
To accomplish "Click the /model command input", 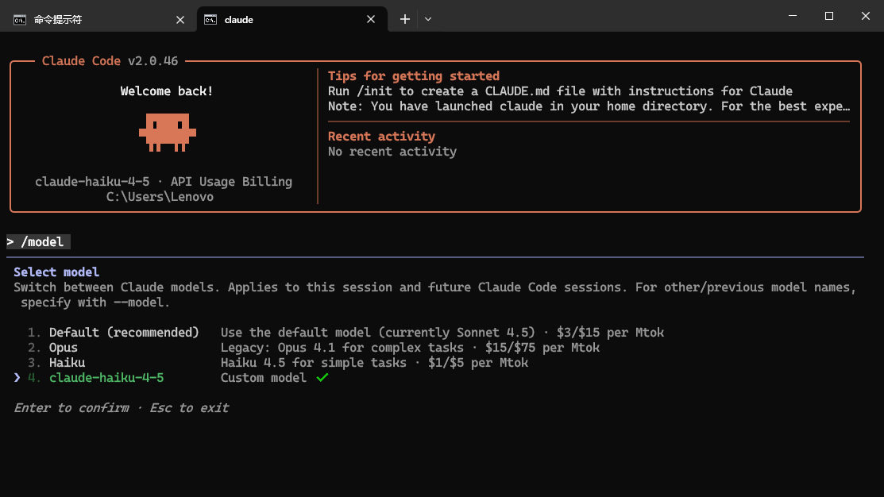I will click(38, 241).
